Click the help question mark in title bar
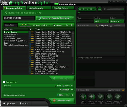 tap(110, 2)
